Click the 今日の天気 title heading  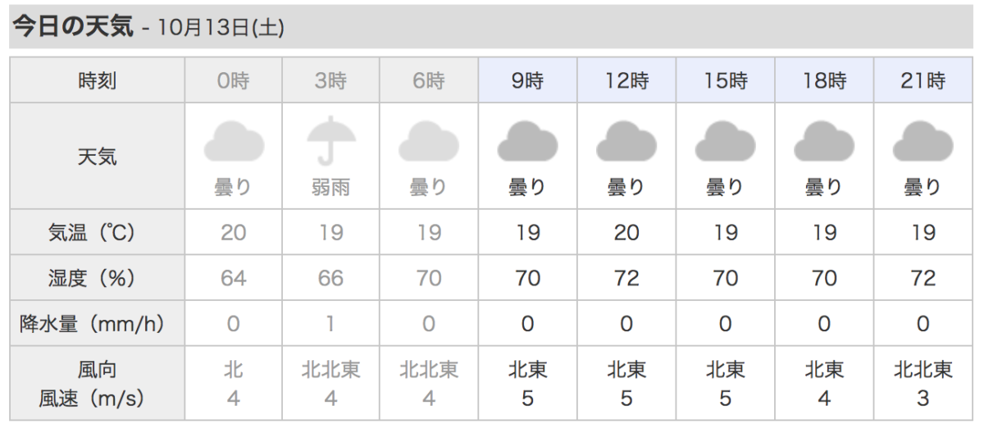72,26
